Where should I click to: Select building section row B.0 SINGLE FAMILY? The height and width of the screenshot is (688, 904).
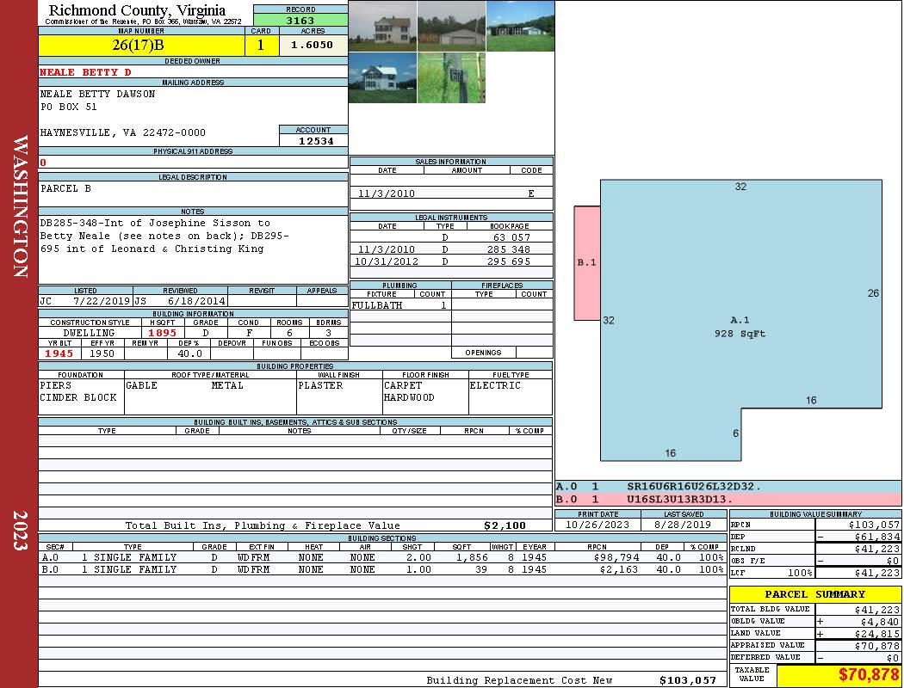pos(382,569)
